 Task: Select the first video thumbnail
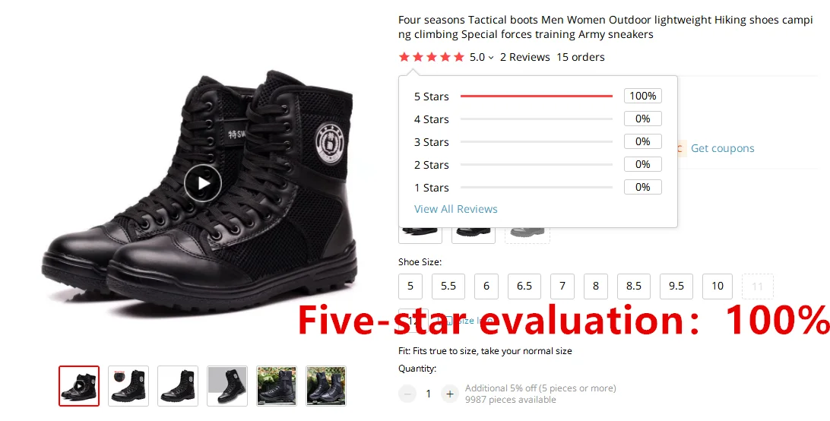click(x=79, y=386)
